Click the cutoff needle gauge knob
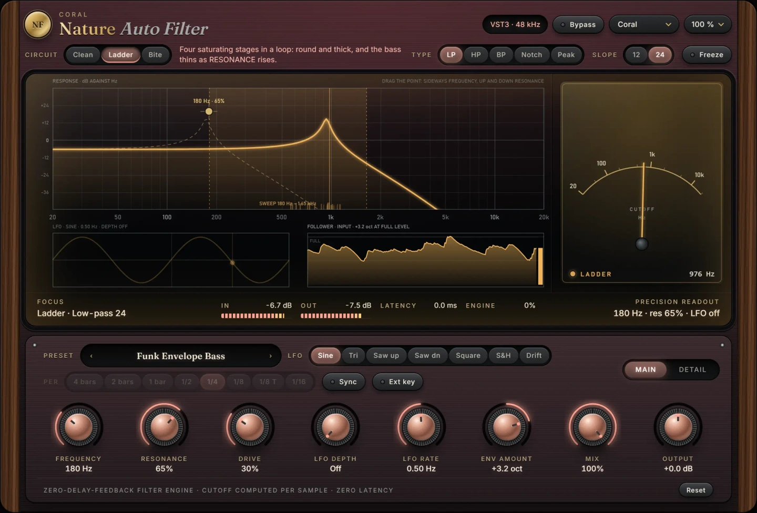 click(x=642, y=244)
